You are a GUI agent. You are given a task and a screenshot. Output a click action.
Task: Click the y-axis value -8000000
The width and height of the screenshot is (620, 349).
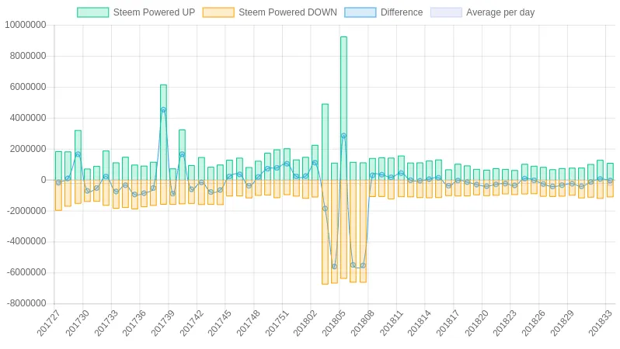(x=26, y=303)
